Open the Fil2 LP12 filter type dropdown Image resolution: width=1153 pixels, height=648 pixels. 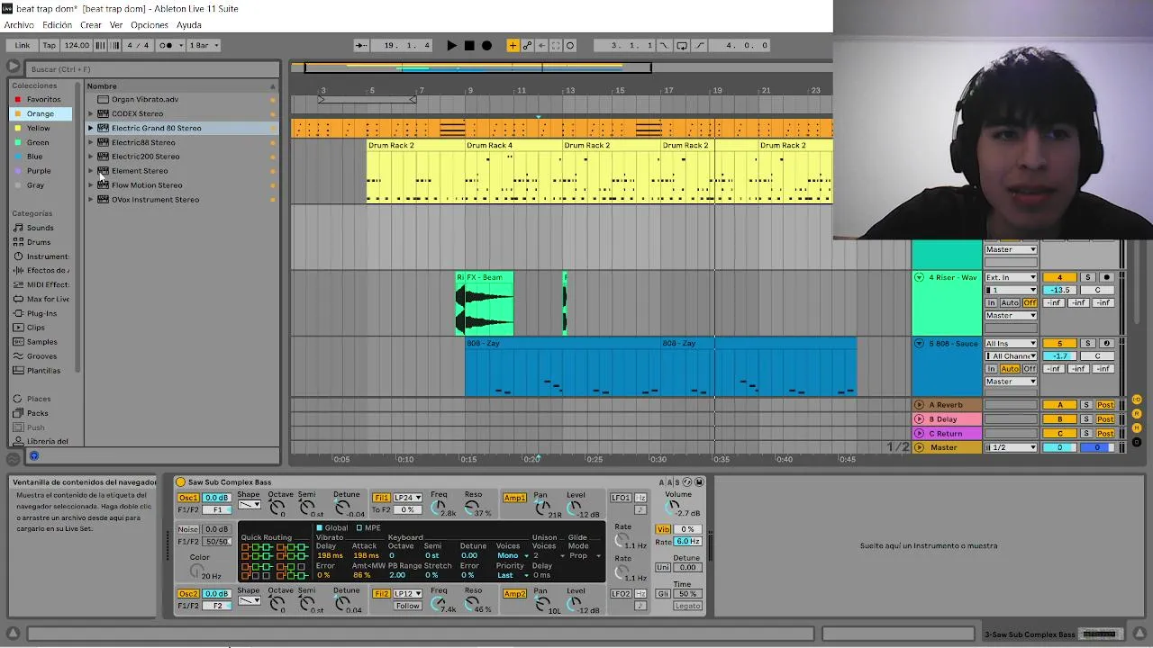(408, 594)
